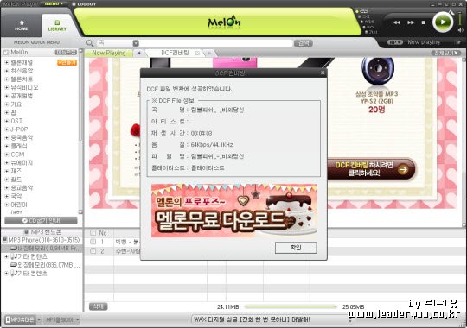Click the 삭제 delete button

(x=99, y=306)
